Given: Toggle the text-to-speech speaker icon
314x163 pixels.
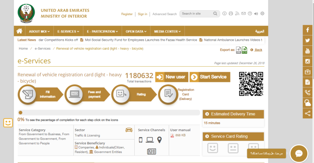Looking at the screenshot, I should pyautogui.click(x=256, y=14).
